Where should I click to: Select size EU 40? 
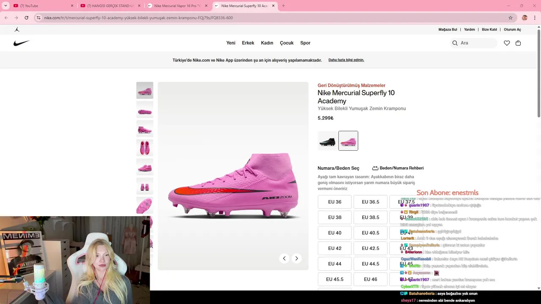click(335, 233)
